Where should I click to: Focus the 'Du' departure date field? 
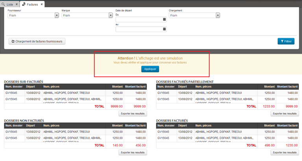point(139,19)
